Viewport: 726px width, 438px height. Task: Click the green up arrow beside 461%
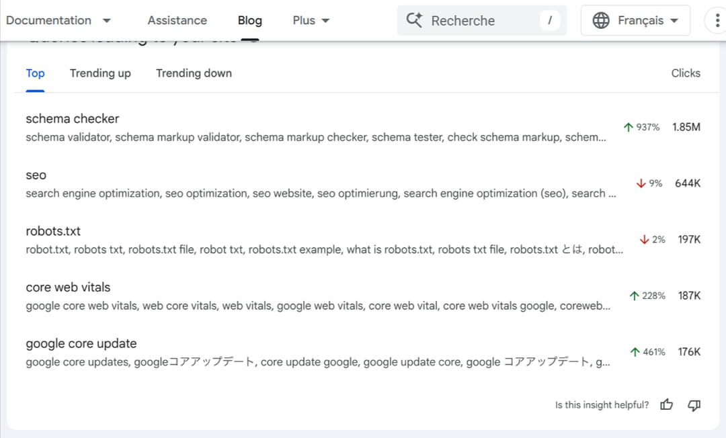pos(635,352)
